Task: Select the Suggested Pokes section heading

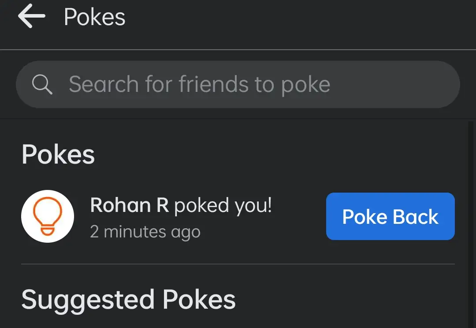Action: coord(128,300)
